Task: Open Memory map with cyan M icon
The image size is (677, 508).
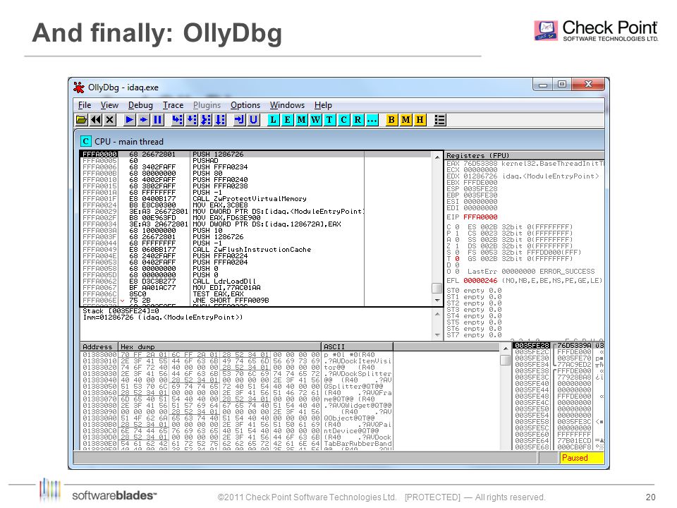Action: pos(301,120)
